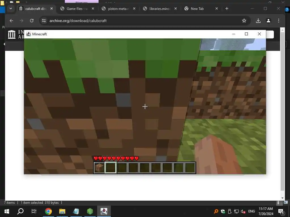290x217 pixels.
Task: Click the orange search tray icon
Action: 216,211
